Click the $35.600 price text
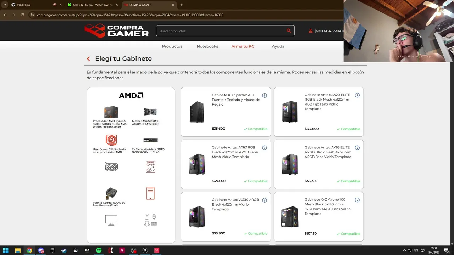This screenshot has width=454, height=255. point(218,129)
